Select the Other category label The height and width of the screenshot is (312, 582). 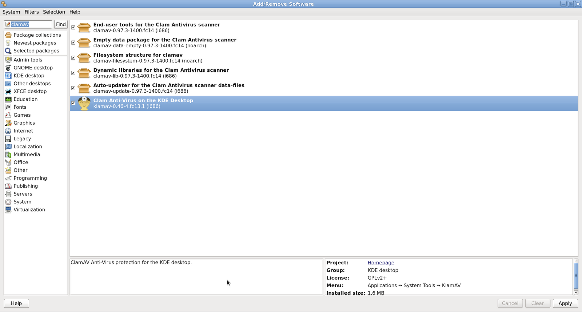(20, 170)
